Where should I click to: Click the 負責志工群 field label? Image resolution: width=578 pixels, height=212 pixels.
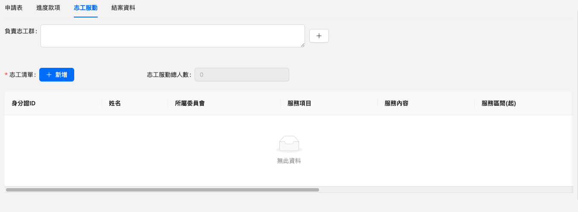point(20,31)
